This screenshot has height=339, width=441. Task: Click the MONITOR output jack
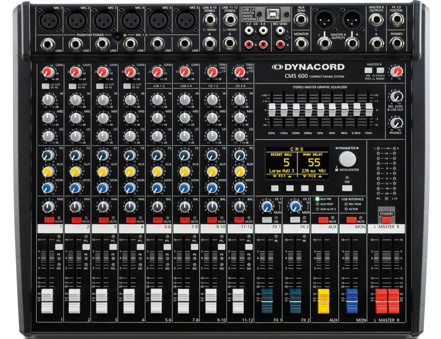(x=301, y=43)
